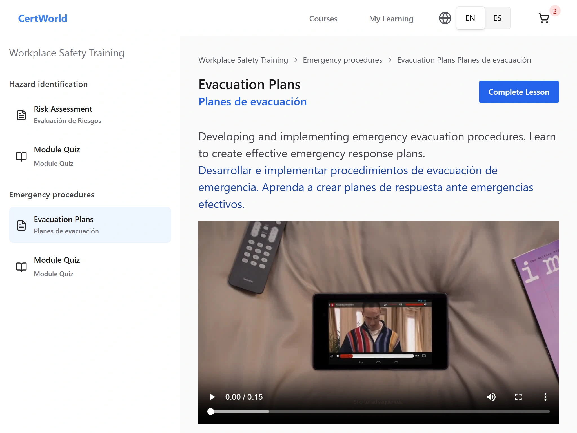Viewport: 577px width, 433px height.
Task: Collapse the Hazard identification section
Action: coord(48,84)
